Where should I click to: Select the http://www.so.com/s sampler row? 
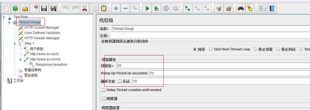pos(45,59)
